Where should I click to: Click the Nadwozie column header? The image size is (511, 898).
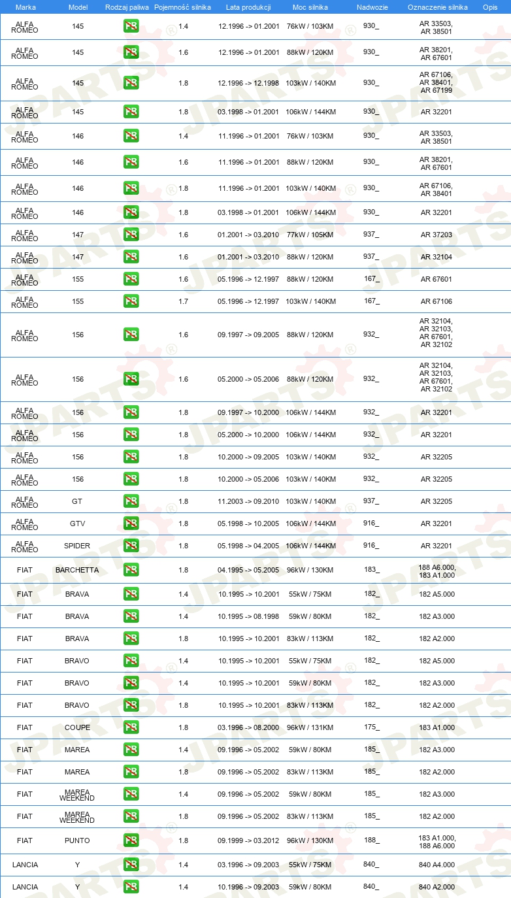click(372, 7)
